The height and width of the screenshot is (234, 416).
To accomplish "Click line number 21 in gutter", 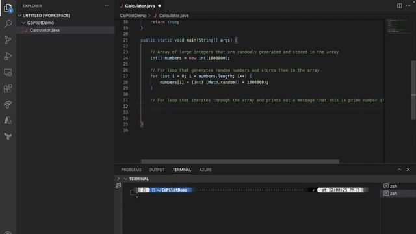I will (x=125, y=40).
